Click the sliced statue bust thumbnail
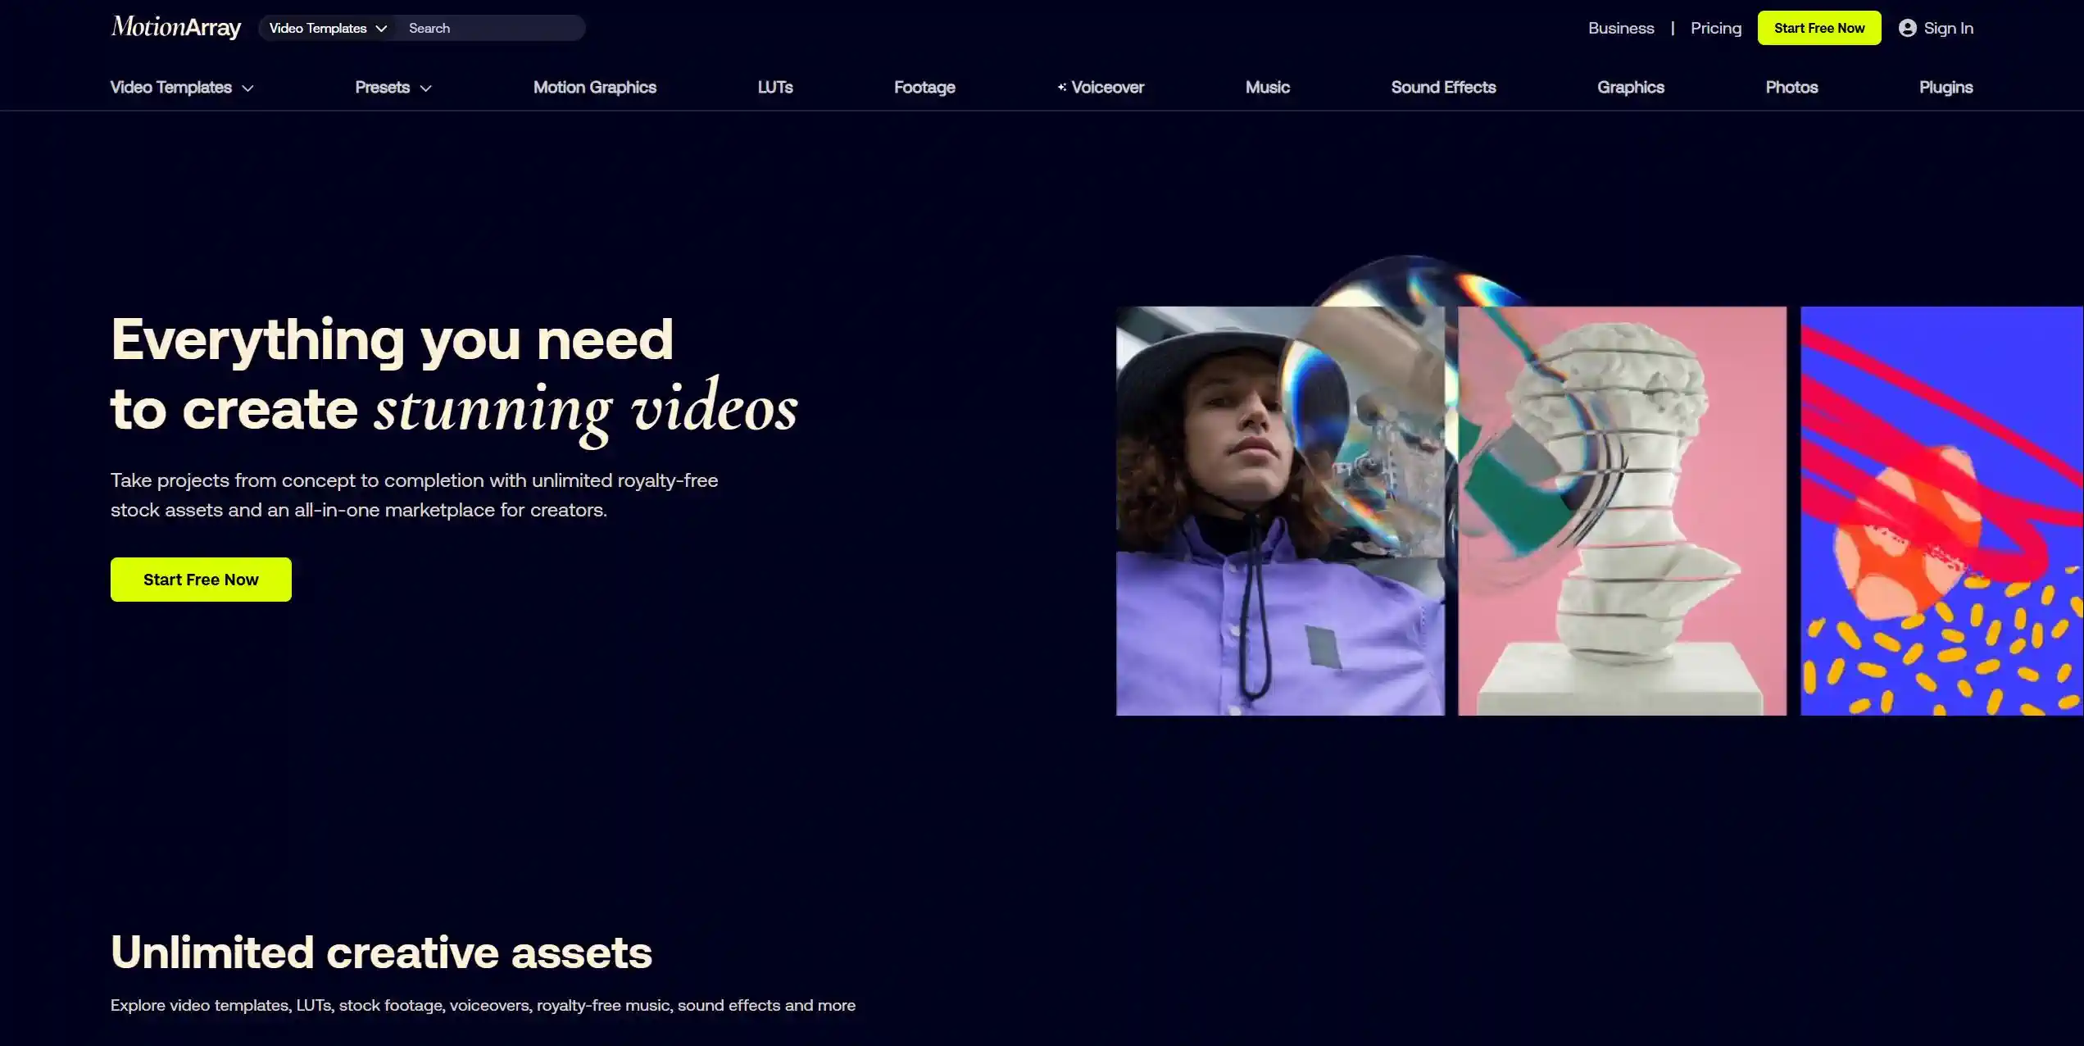2084x1046 pixels. (1621, 511)
